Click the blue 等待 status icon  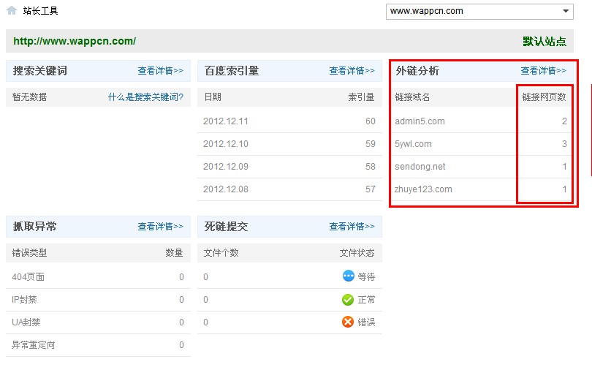348,276
